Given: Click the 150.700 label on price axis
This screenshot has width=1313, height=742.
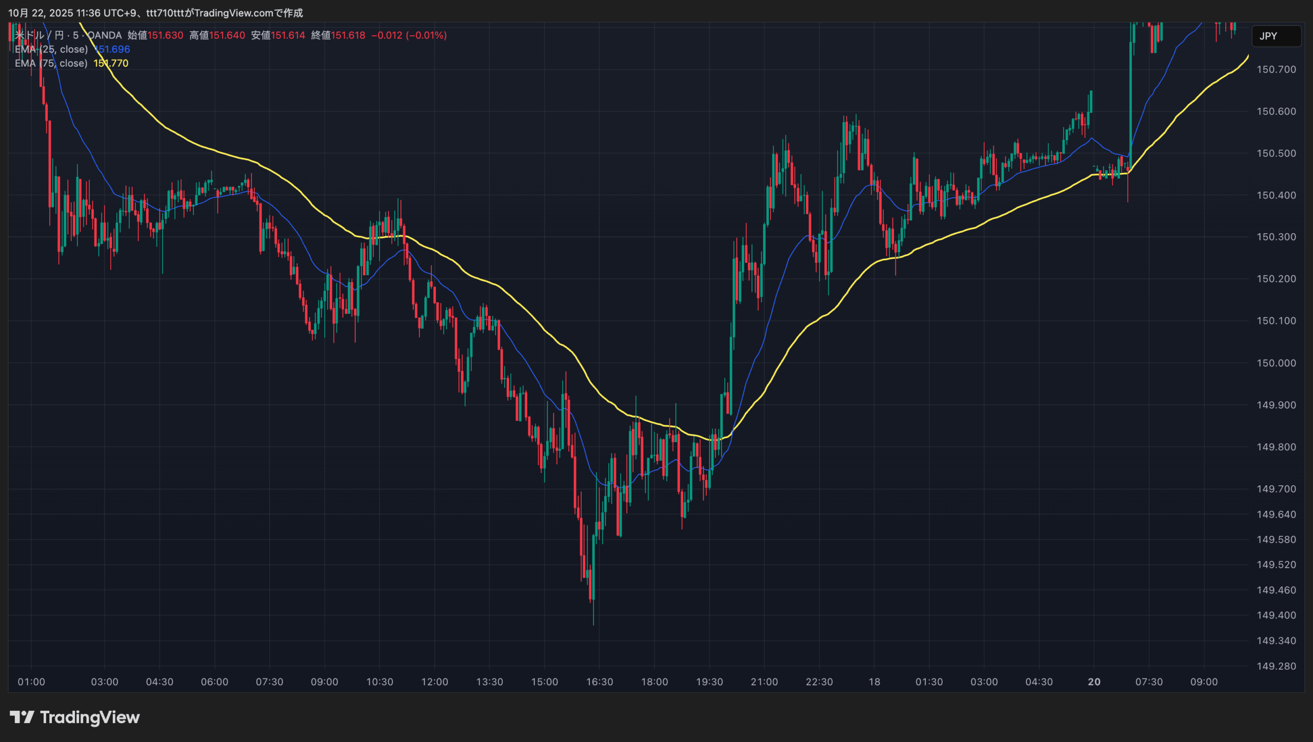Looking at the screenshot, I should tap(1276, 69).
